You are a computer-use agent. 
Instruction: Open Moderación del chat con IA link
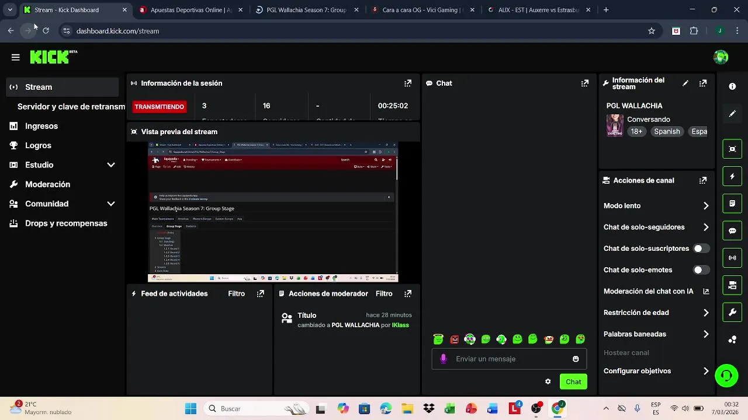coord(656,292)
